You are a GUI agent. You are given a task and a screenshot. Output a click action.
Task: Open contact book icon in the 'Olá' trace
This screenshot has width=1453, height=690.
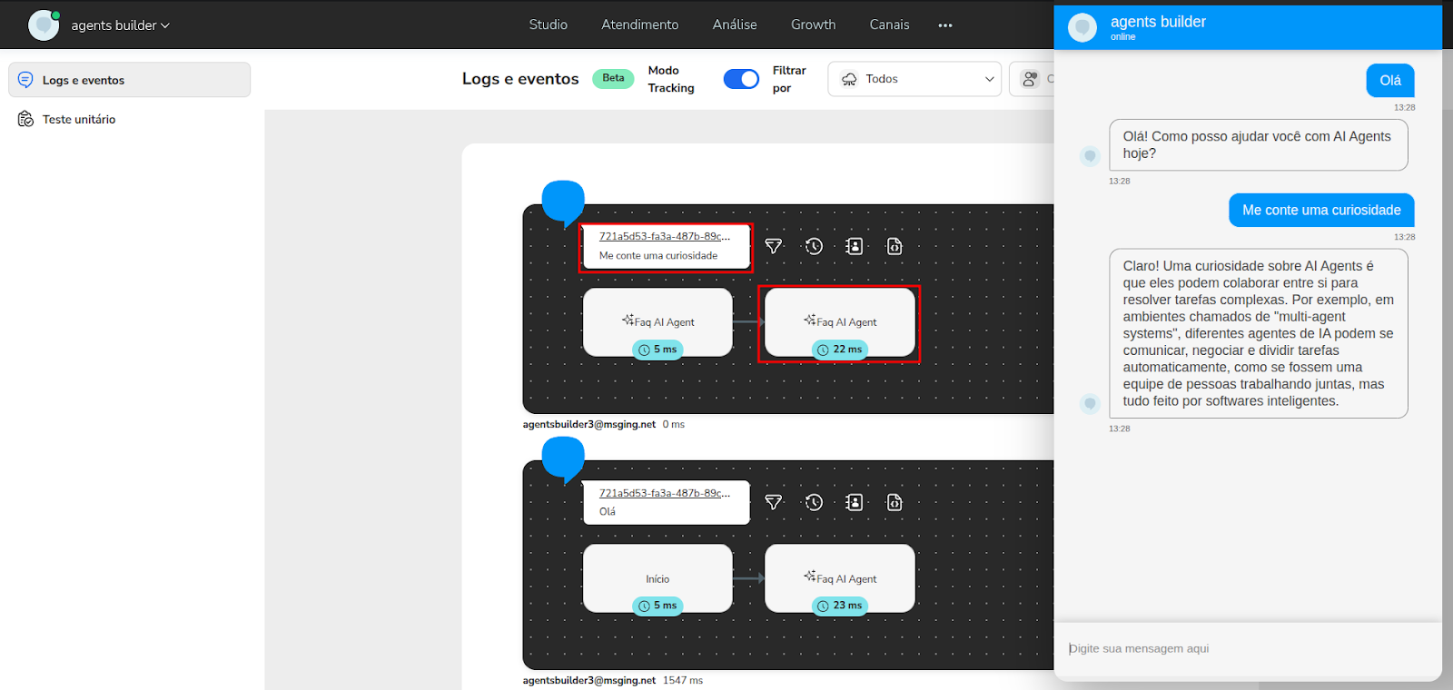[854, 502]
